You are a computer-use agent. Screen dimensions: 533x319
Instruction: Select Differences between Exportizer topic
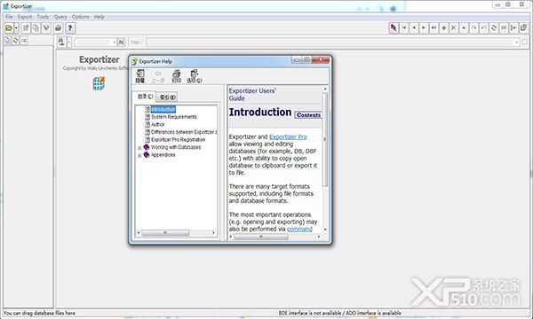184,132
